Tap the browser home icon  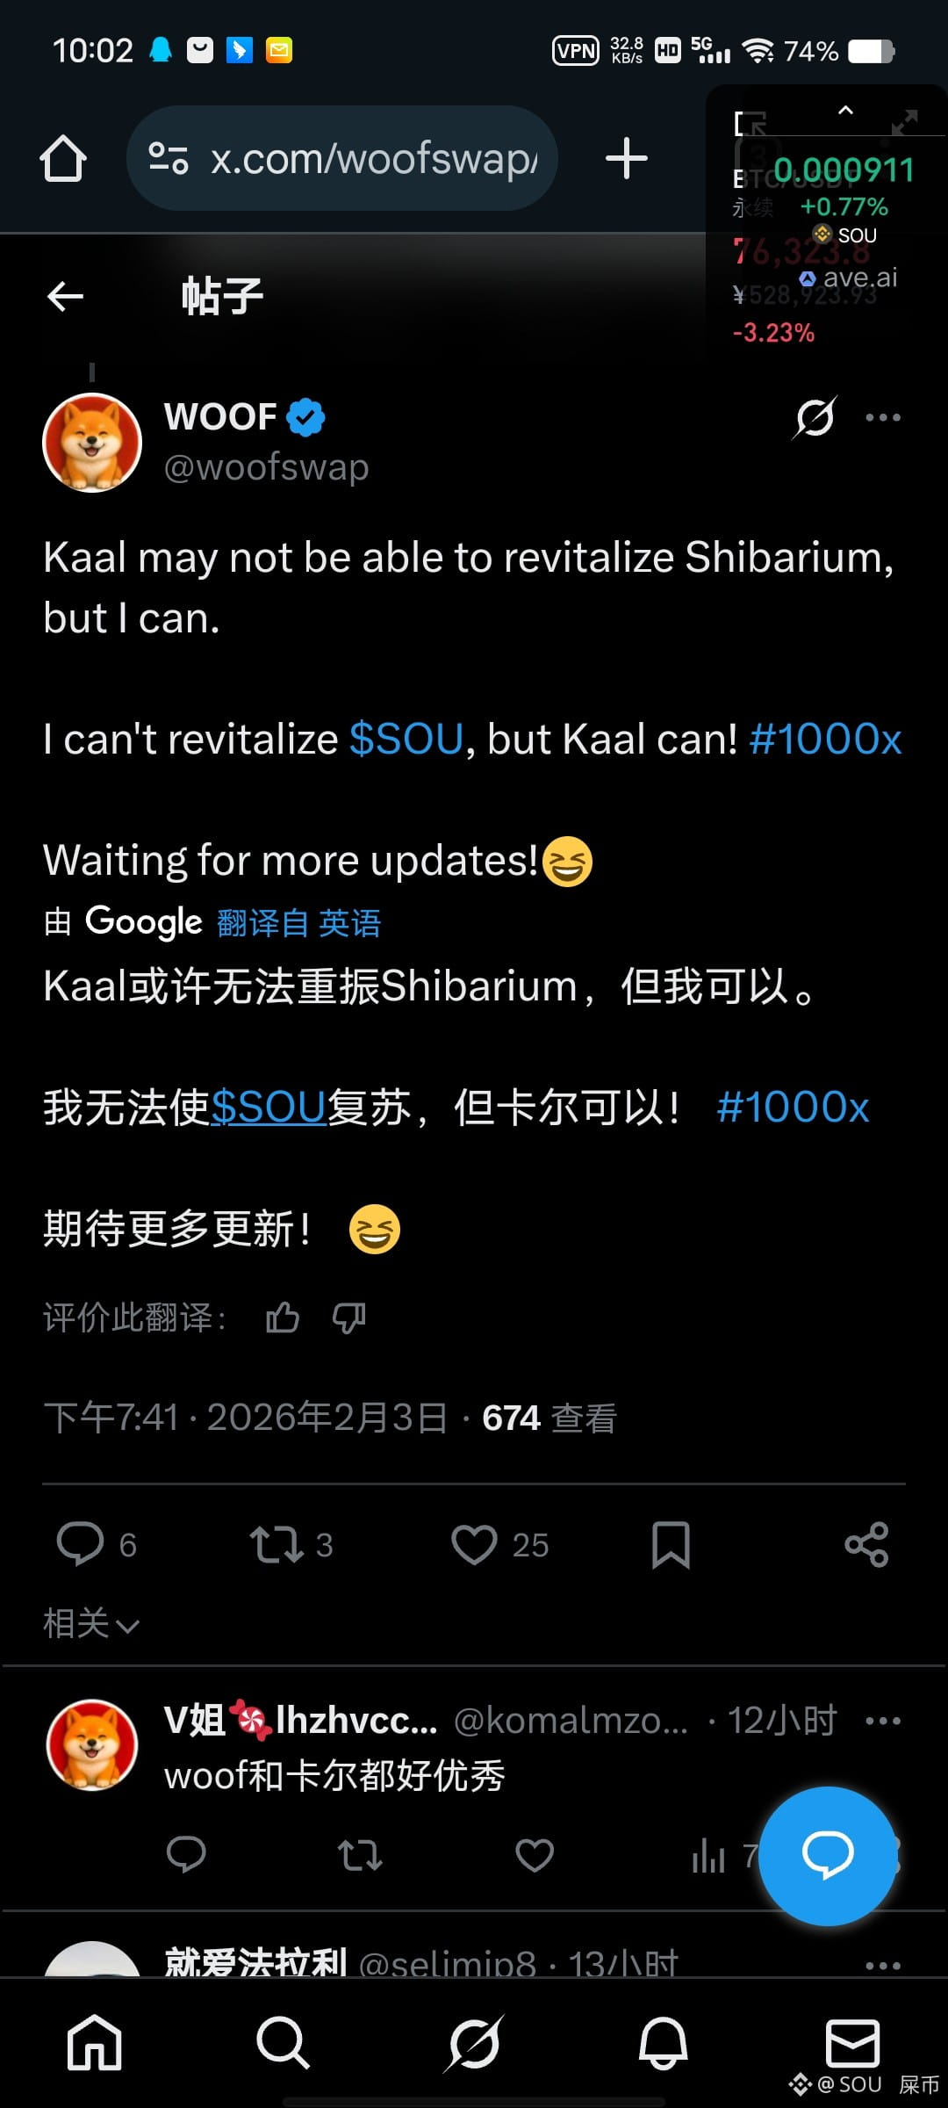63,159
